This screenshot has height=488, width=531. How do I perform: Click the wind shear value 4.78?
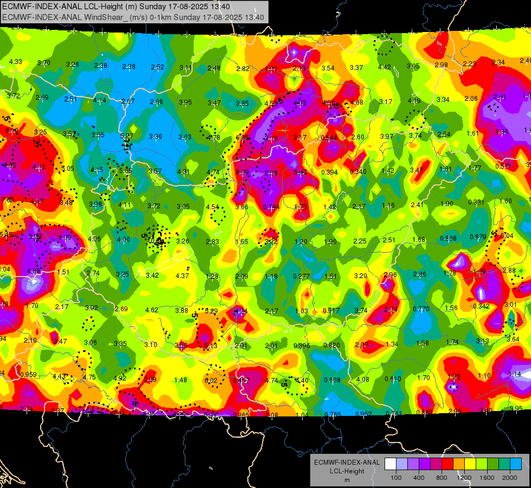point(214,138)
